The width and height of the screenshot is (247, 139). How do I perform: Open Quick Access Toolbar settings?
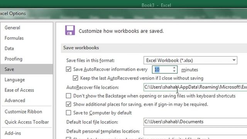(27, 122)
